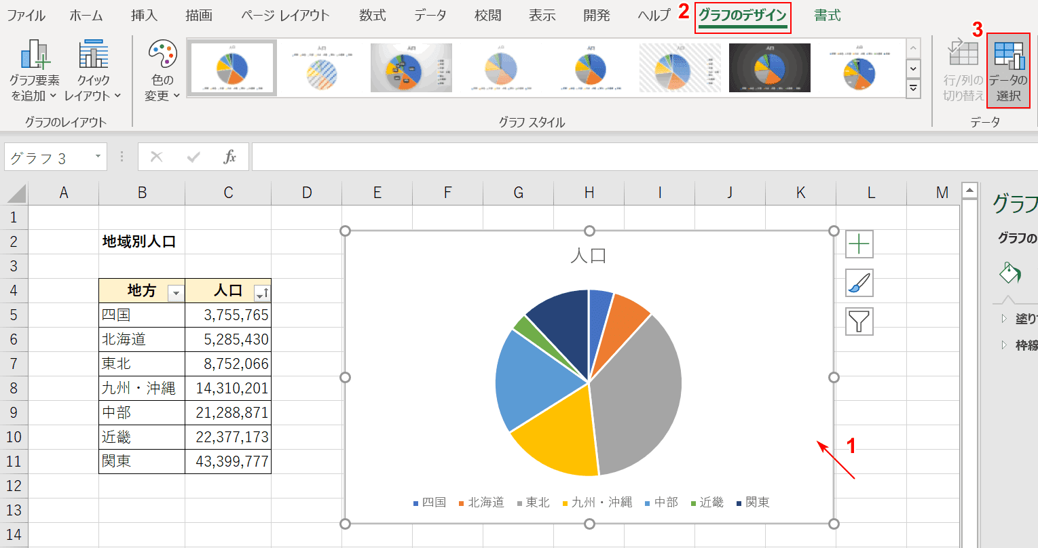This screenshot has height=548, width=1038.
Task: Open Quick Layout (クイックレイアウト) menu
Action: [x=93, y=71]
